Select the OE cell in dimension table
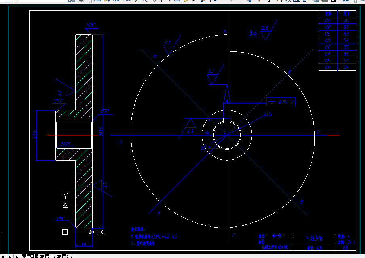Image resolution: width=365 pixels, height=258 pixels. [327, 47]
